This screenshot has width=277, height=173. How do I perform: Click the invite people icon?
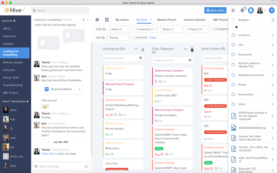pos(233,11)
